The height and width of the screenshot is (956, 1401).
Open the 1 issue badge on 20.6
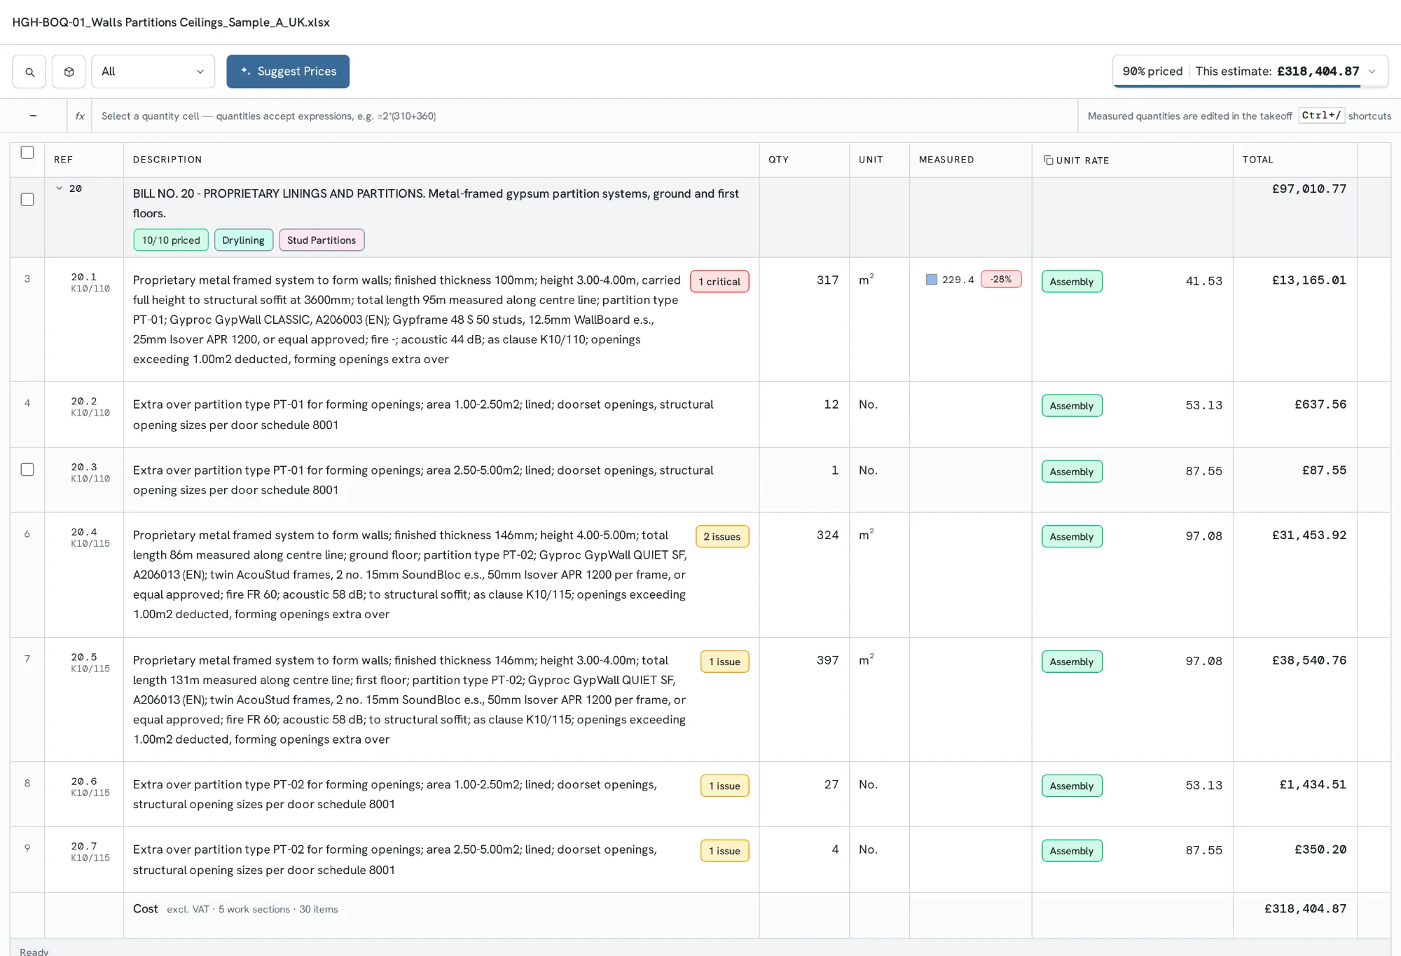coord(724,786)
